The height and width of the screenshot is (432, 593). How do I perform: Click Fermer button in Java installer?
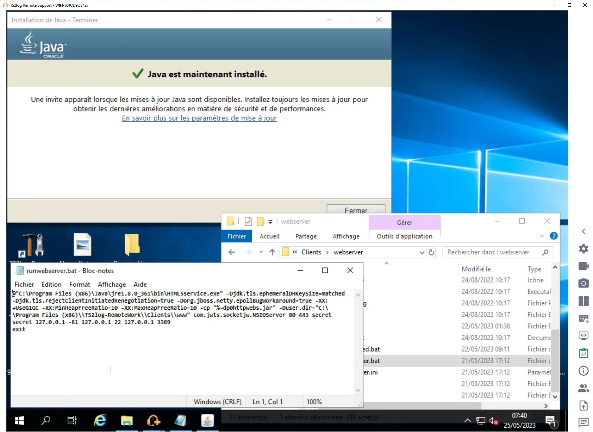pyautogui.click(x=356, y=209)
